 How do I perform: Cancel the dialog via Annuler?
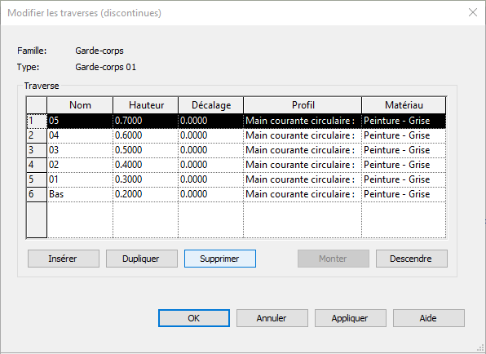click(272, 318)
